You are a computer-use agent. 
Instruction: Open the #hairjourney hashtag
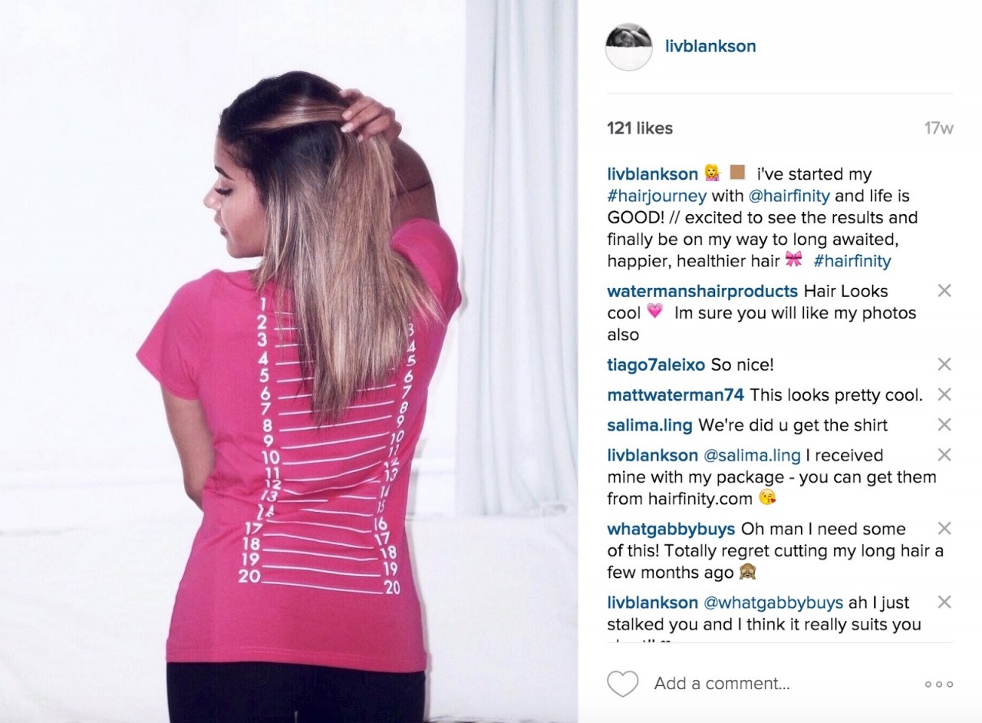pos(656,196)
